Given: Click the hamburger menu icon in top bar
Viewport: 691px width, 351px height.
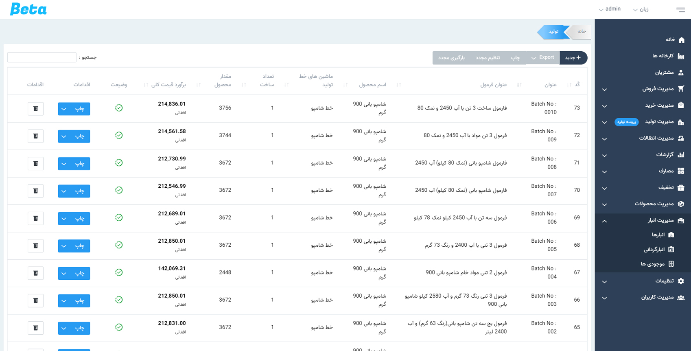Looking at the screenshot, I should [680, 9].
